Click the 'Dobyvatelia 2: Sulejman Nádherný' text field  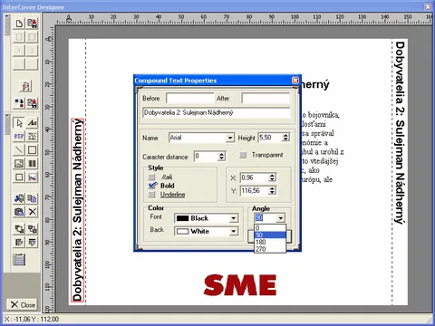[217, 112]
